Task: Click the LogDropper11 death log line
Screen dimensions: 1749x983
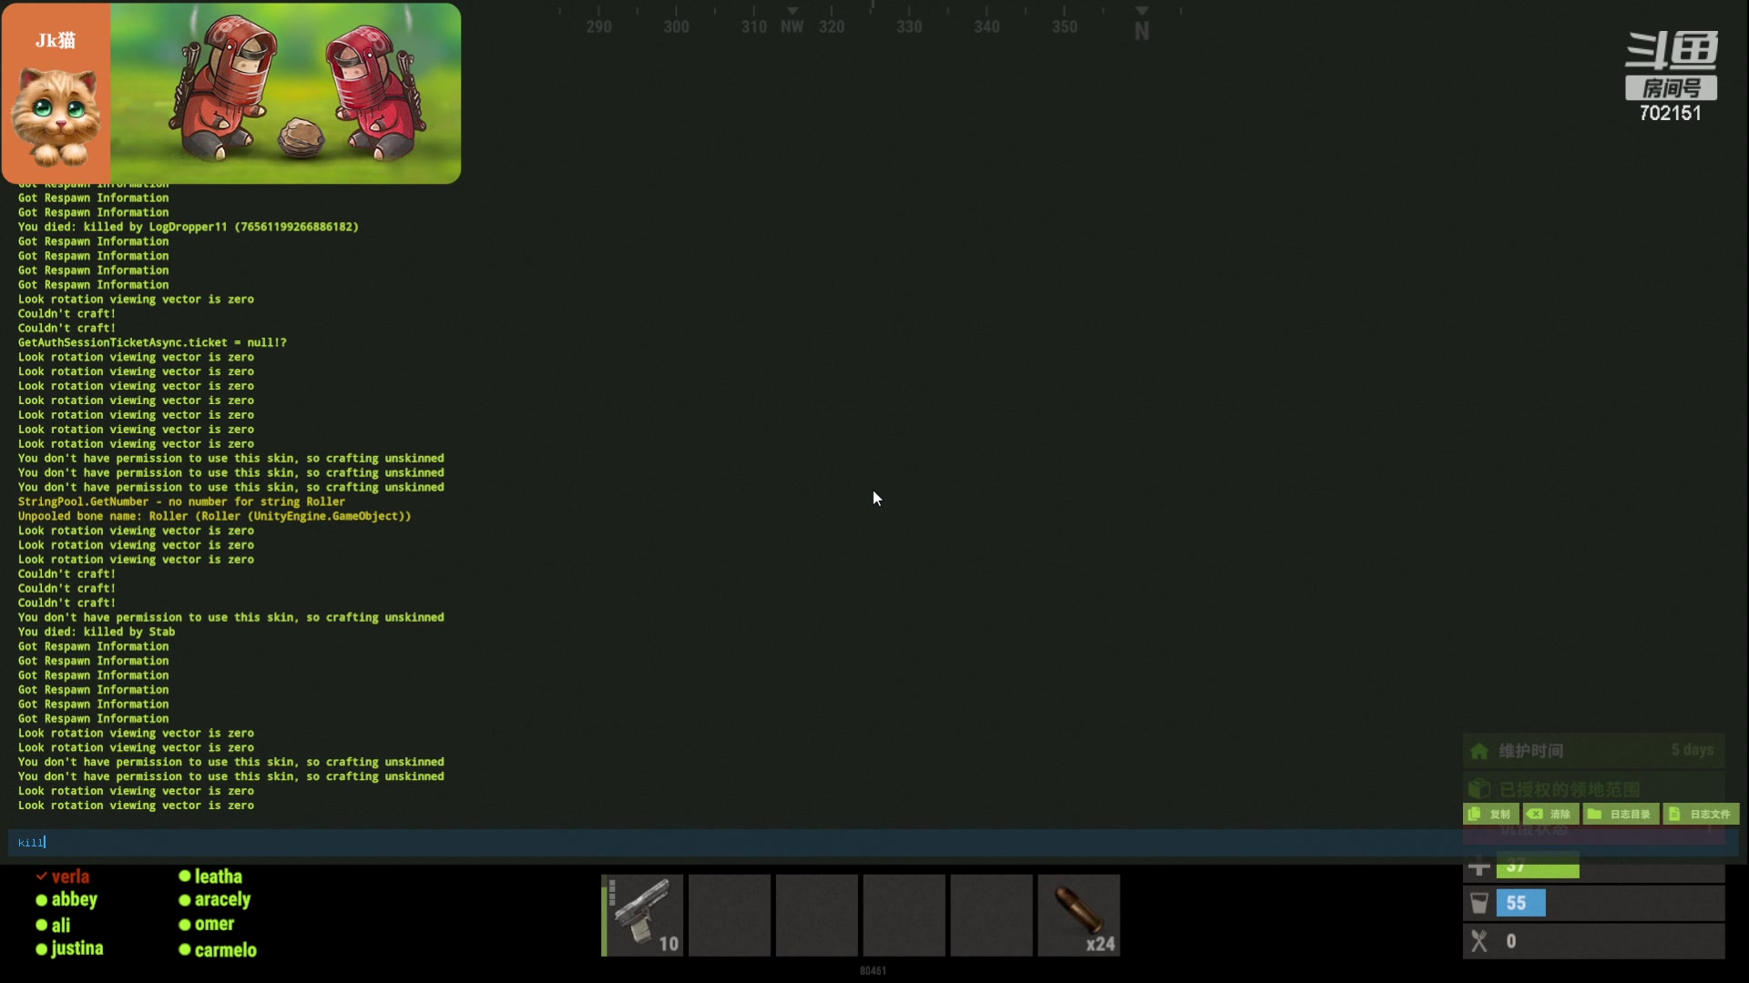Action: click(188, 227)
